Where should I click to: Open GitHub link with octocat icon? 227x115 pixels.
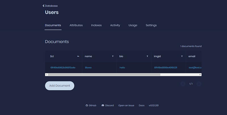[91, 105]
